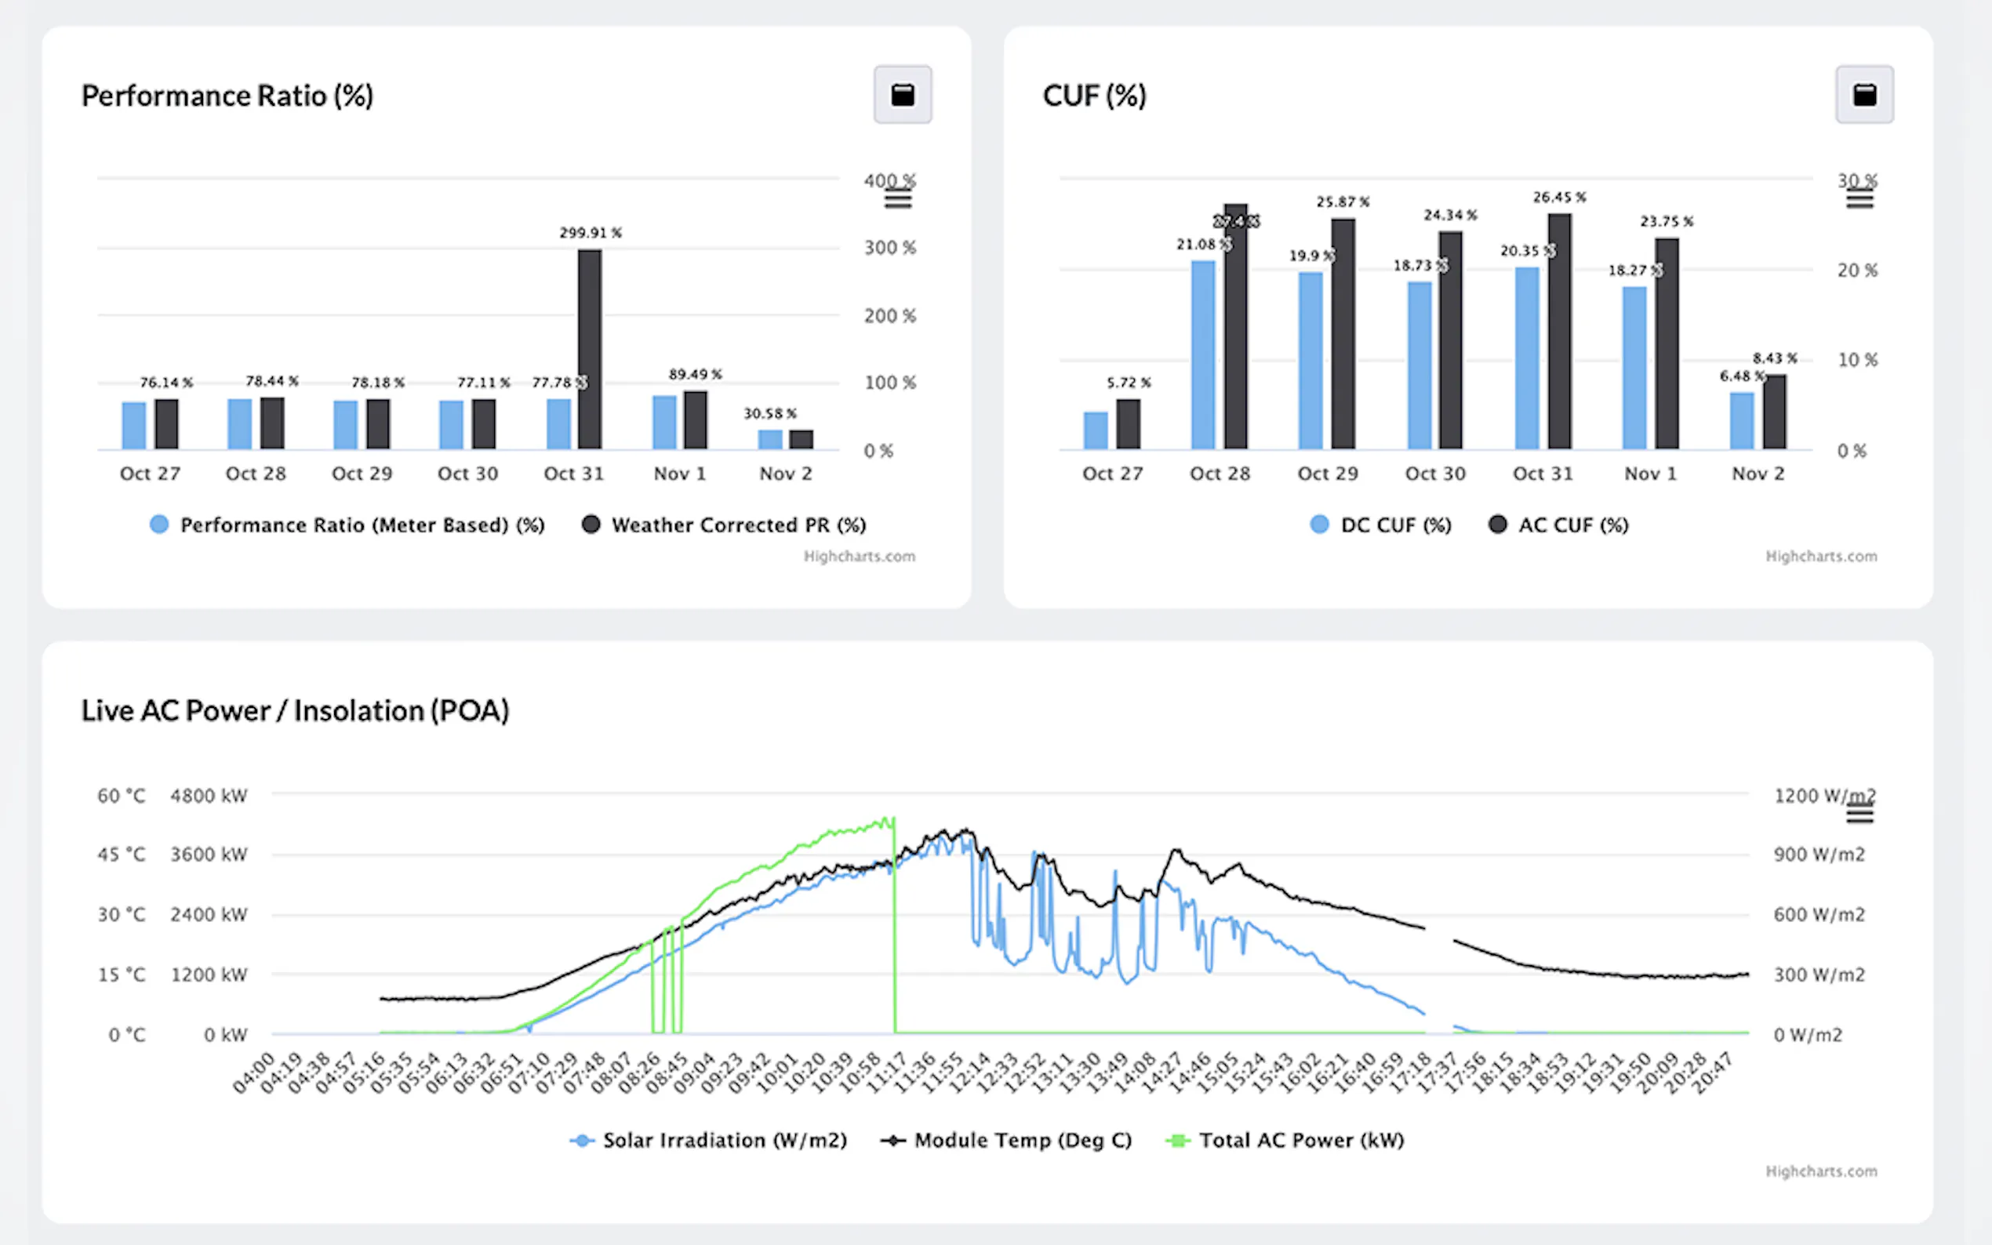Click the Highcharts.com link under Performance Ratio
Image resolution: width=1992 pixels, height=1245 pixels.
tap(859, 557)
